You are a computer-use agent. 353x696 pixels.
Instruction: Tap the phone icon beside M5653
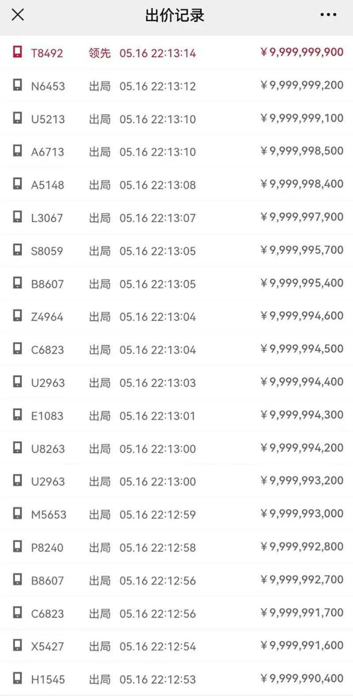17,514
